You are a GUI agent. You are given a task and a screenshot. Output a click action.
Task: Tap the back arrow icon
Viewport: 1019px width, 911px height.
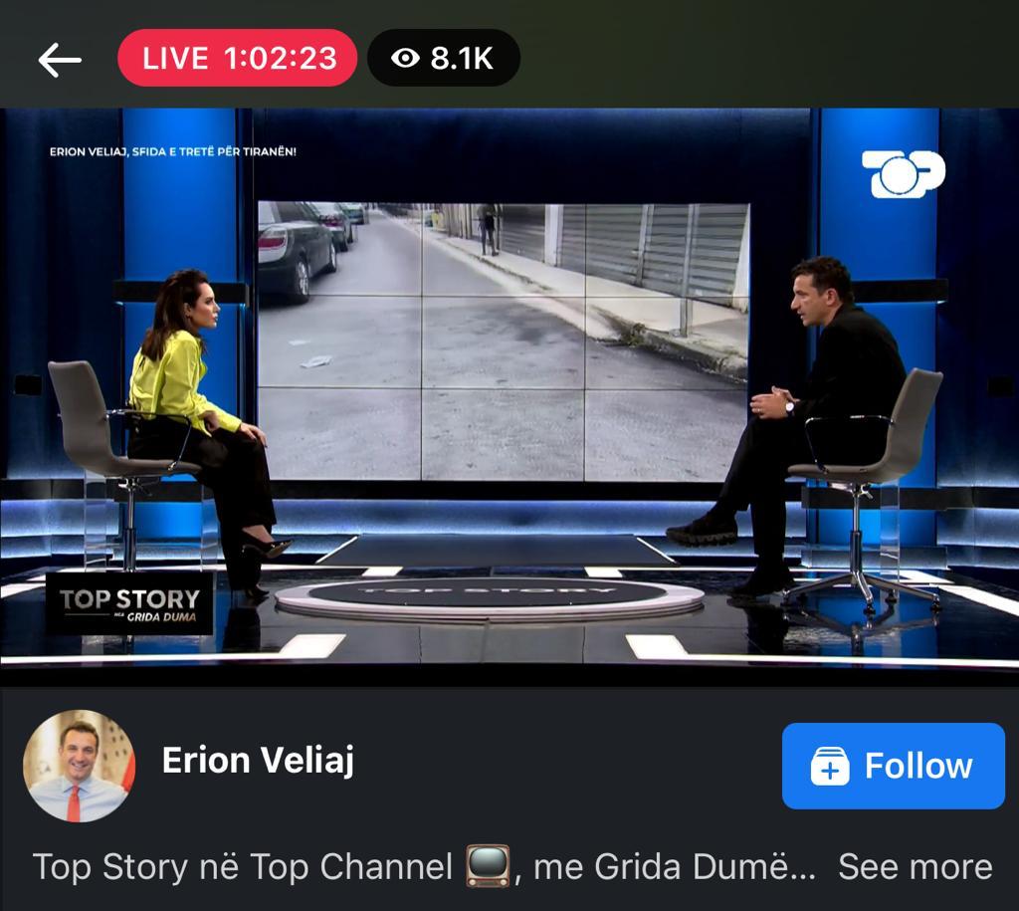click(x=60, y=60)
